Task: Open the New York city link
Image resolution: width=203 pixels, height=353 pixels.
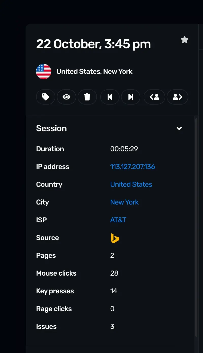Action: click(124, 202)
